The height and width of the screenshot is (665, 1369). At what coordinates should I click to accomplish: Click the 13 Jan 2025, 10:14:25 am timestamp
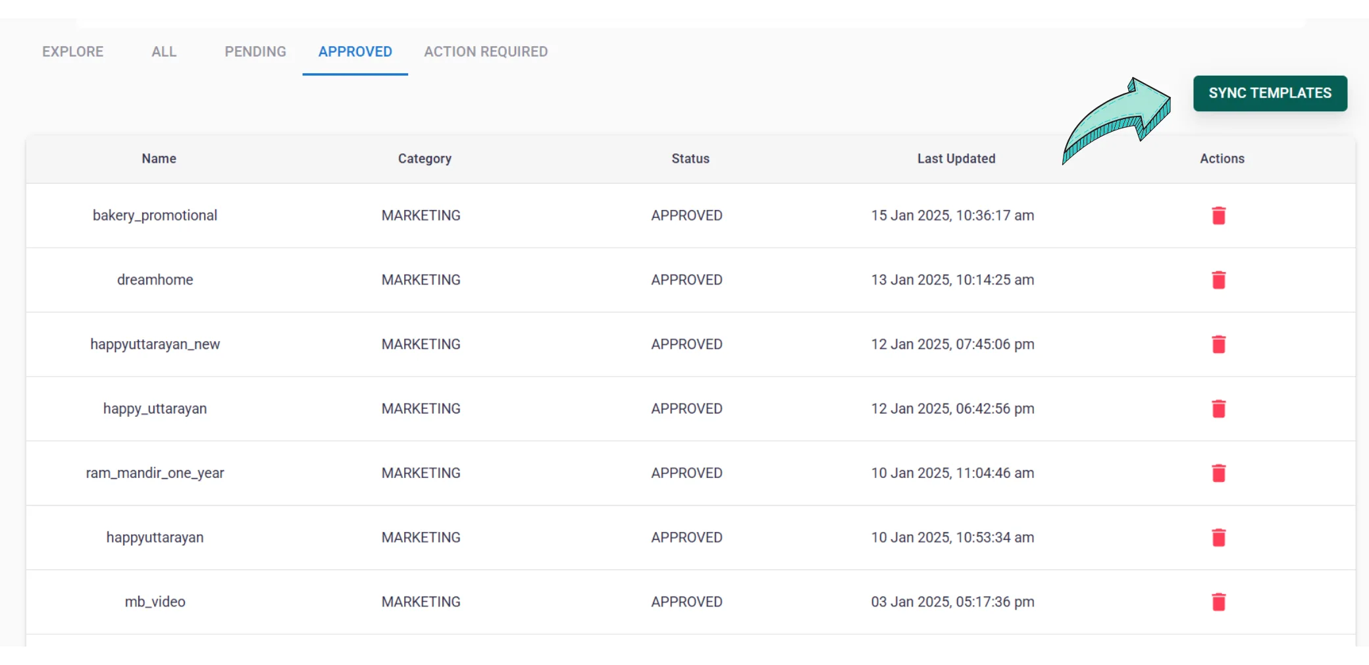point(952,280)
